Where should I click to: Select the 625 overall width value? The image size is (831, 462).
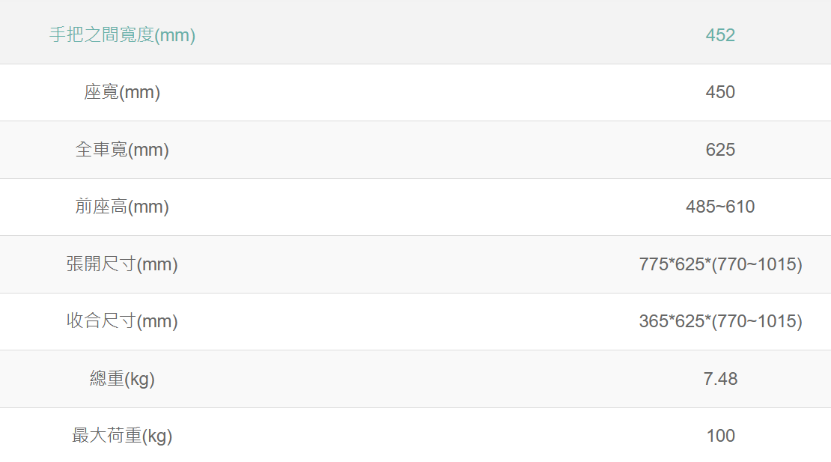(720, 150)
